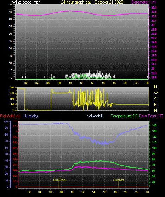Click the 35 value on the windspeed axis
Image resolution: width=165 pixels, height=197 pixels.
[x=10, y=26]
